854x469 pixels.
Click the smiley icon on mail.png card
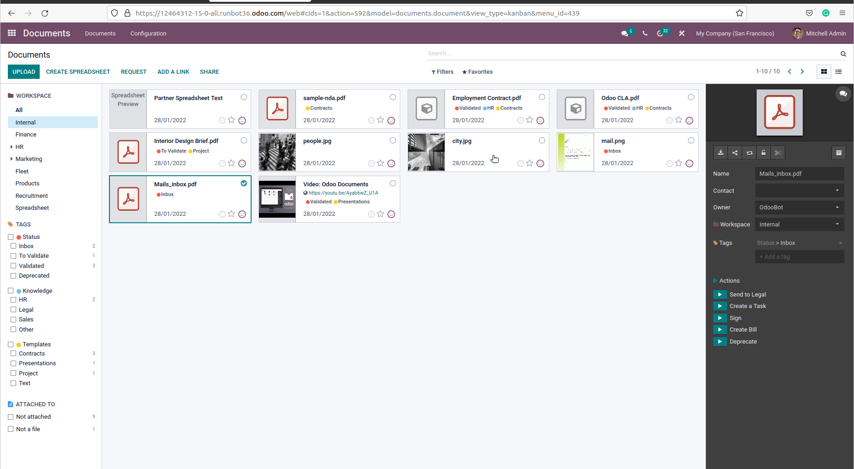[689, 163]
